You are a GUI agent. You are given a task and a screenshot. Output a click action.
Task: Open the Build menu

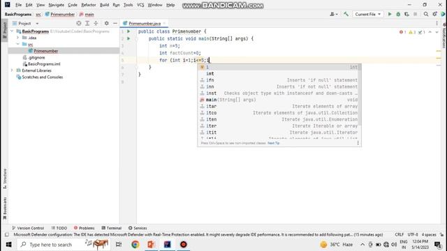(x=104, y=5)
